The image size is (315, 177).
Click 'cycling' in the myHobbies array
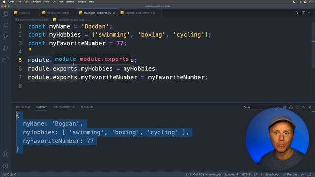pyautogui.click(x=189, y=35)
